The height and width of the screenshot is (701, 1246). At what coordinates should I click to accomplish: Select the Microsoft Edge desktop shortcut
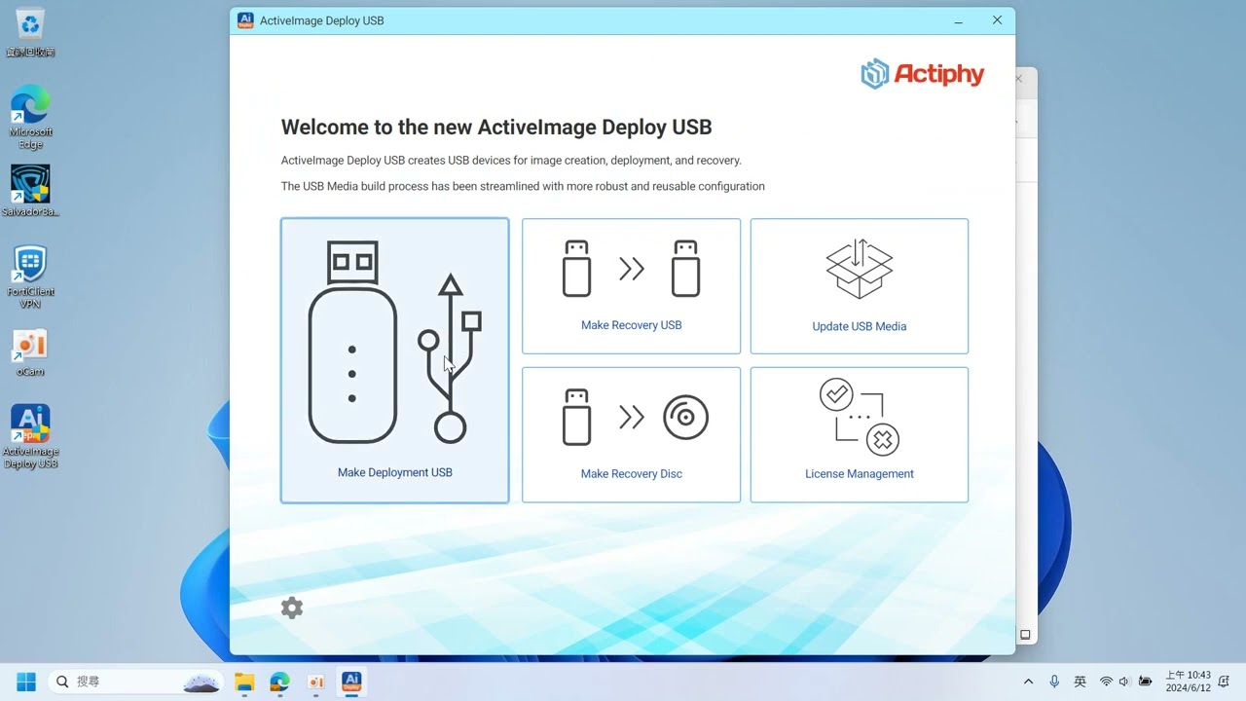tap(30, 118)
